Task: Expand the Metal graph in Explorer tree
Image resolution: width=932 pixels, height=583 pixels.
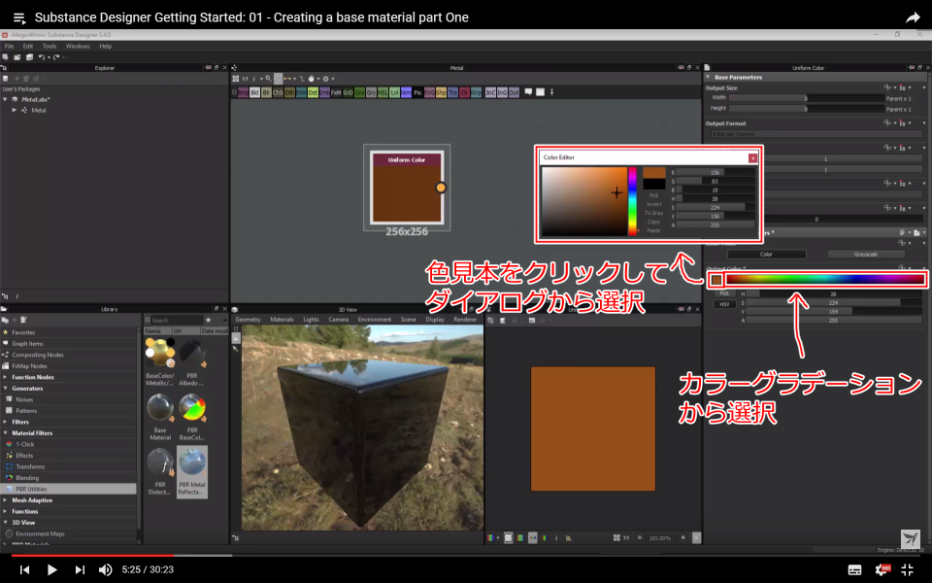Action: pos(15,110)
